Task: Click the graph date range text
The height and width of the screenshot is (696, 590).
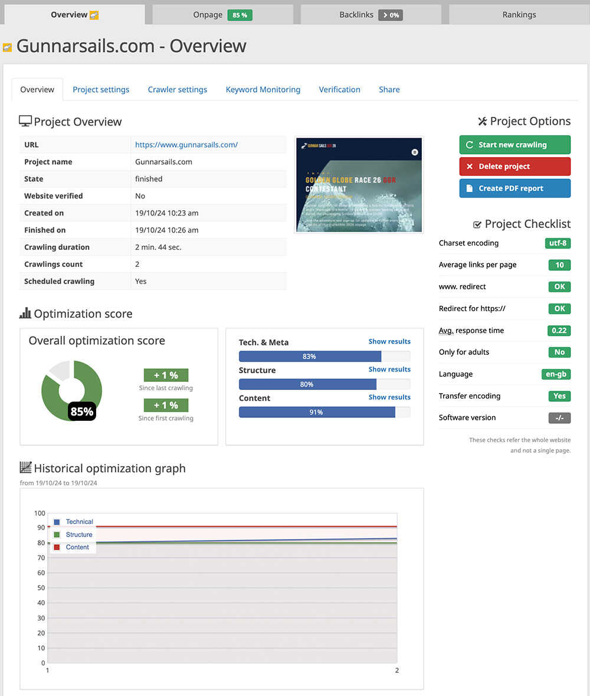Action: [x=58, y=483]
